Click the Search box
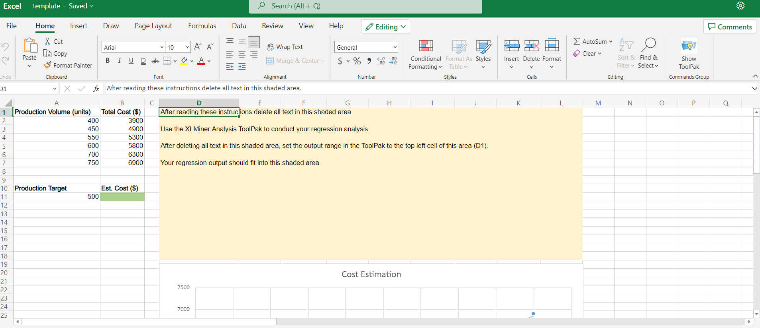Viewport: 760px width, 328px height. pos(365,6)
